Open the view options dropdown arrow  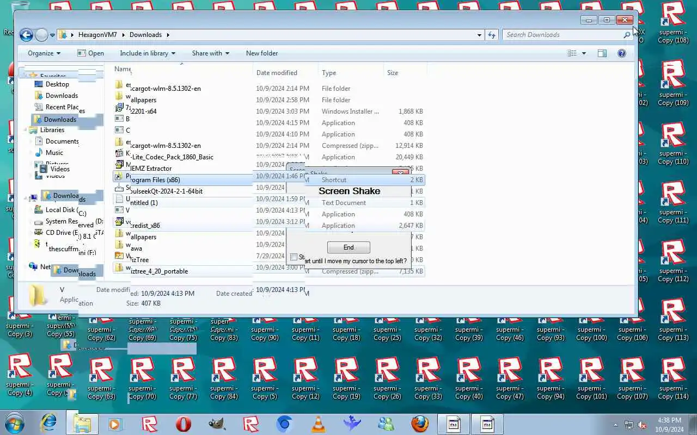coord(584,53)
